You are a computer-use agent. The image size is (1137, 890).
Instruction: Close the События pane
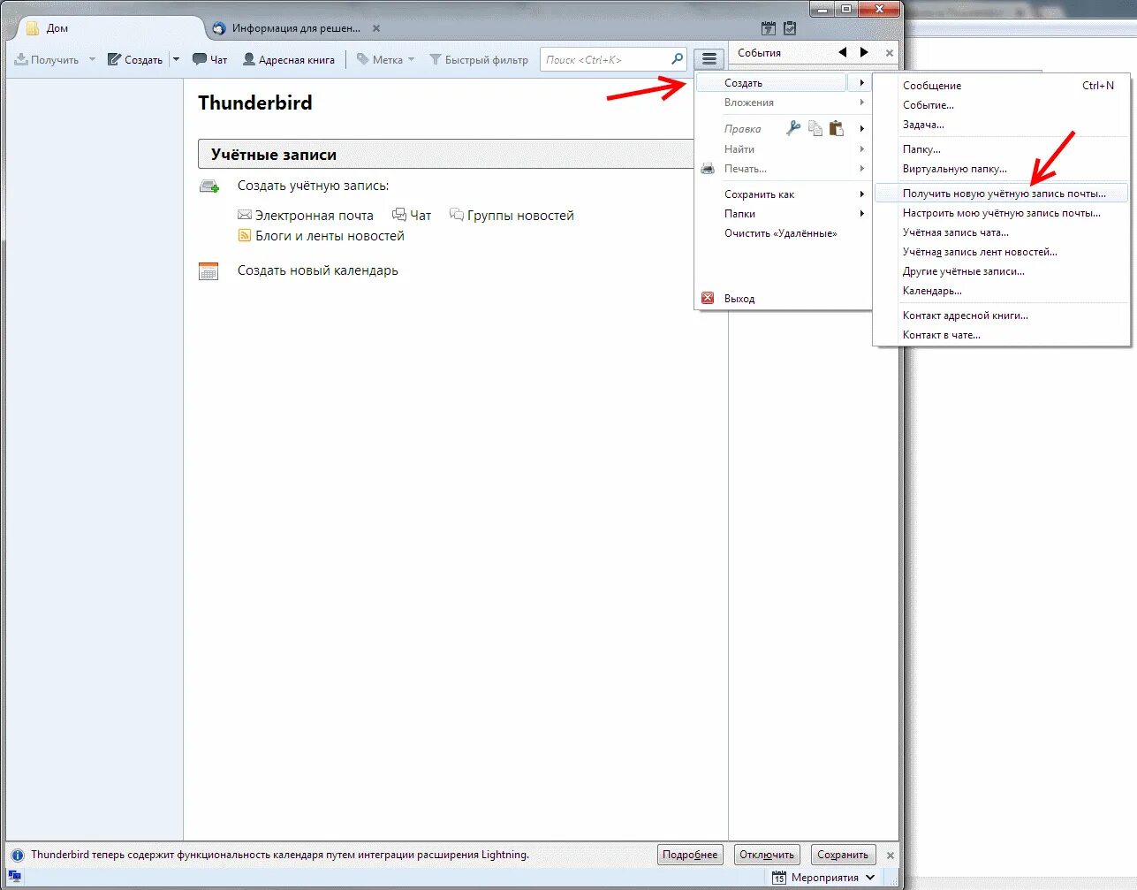pyautogui.click(x=890, y=53)
